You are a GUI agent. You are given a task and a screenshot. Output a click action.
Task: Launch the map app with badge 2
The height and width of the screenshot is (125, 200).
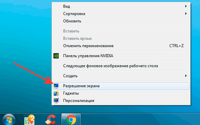tap(30, 120)
